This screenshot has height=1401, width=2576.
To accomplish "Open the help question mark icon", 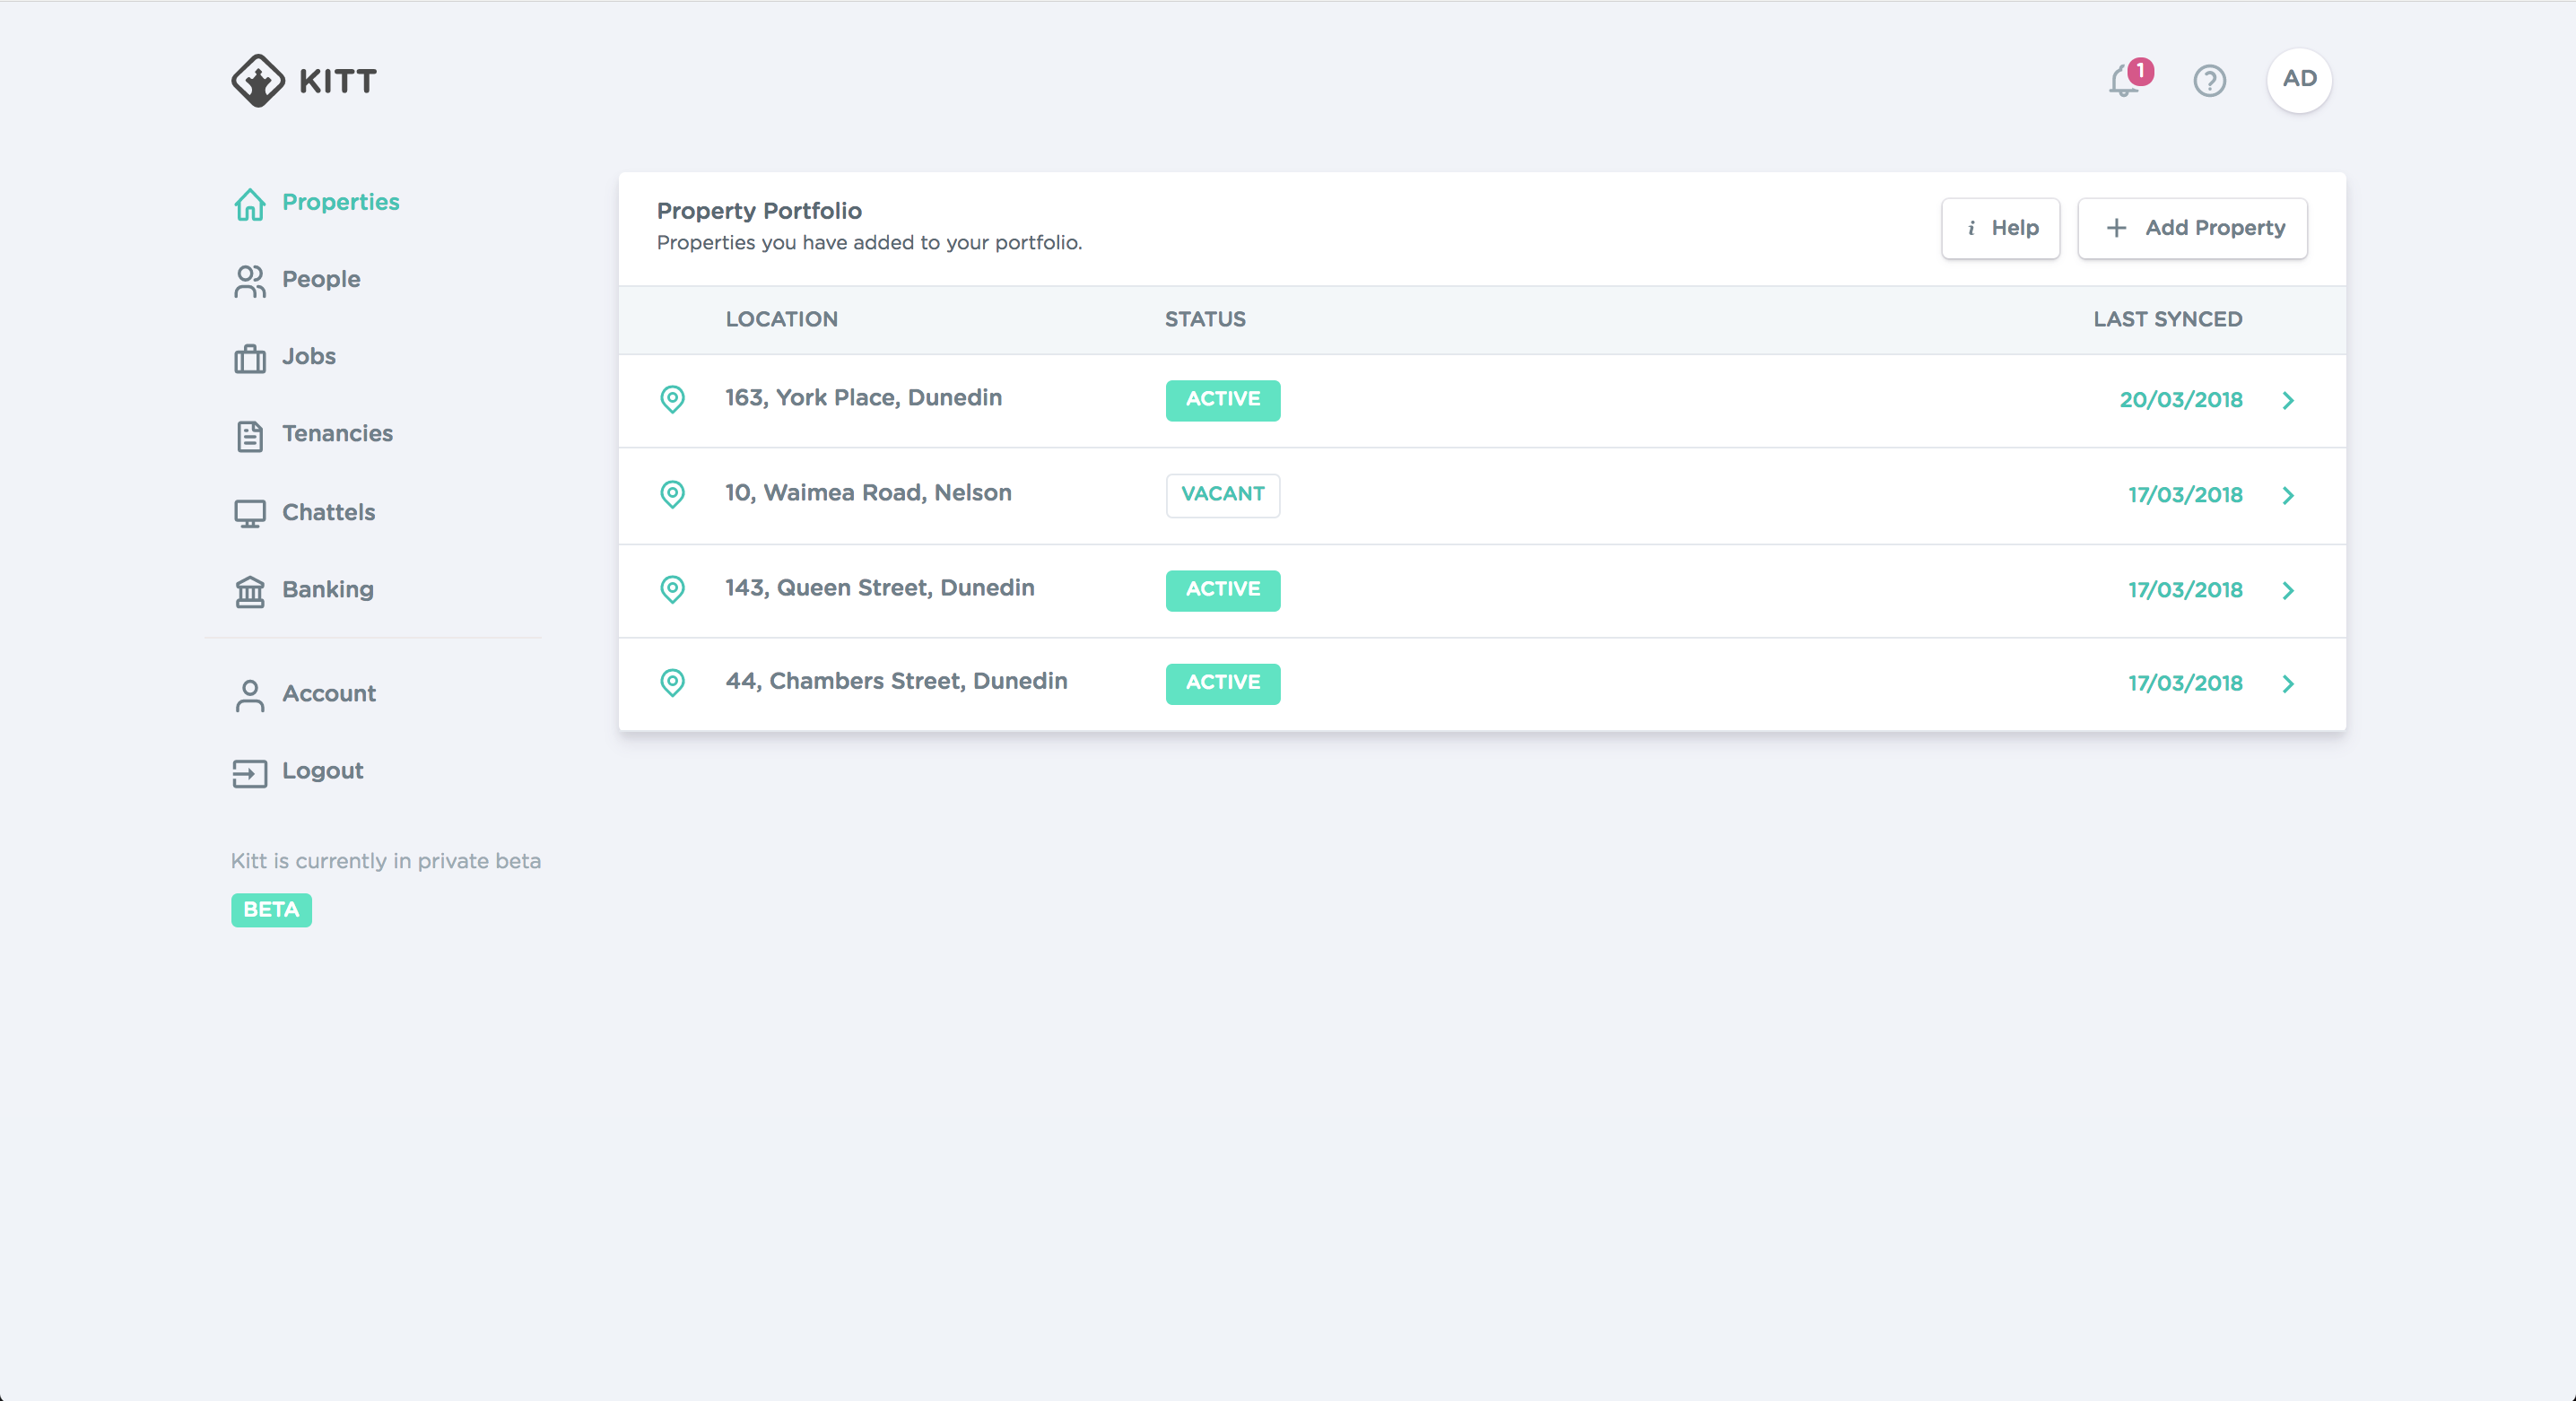I will (2209, 81).
